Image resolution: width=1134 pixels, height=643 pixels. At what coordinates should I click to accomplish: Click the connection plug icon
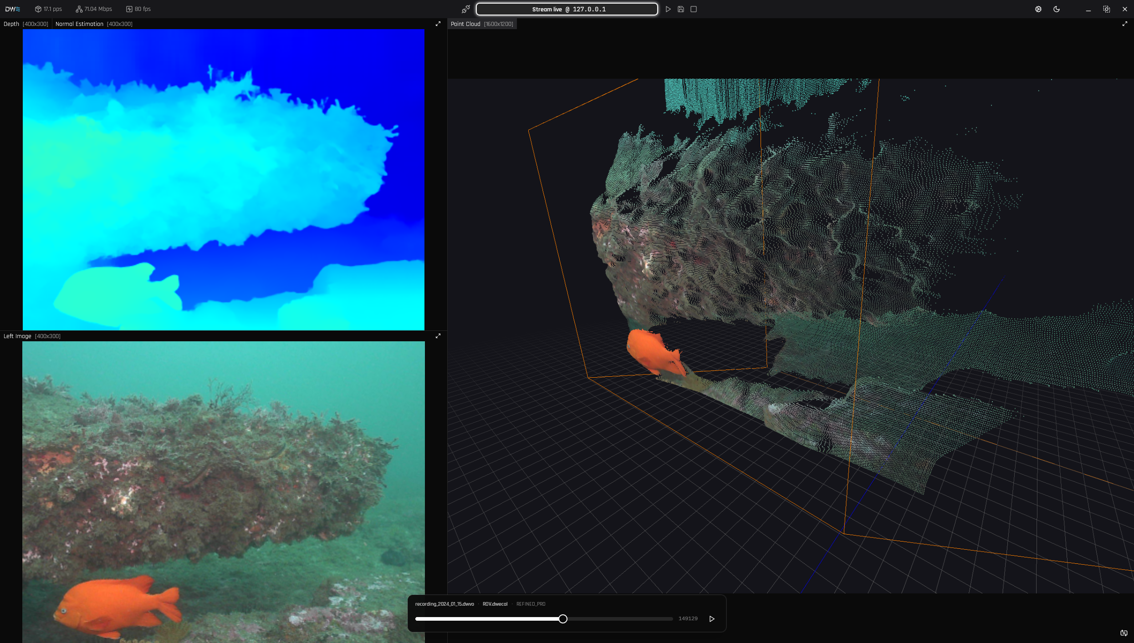tap(465, 9)
